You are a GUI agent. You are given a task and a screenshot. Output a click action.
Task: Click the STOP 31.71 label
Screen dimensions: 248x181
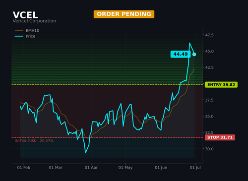tap(220, 137)
